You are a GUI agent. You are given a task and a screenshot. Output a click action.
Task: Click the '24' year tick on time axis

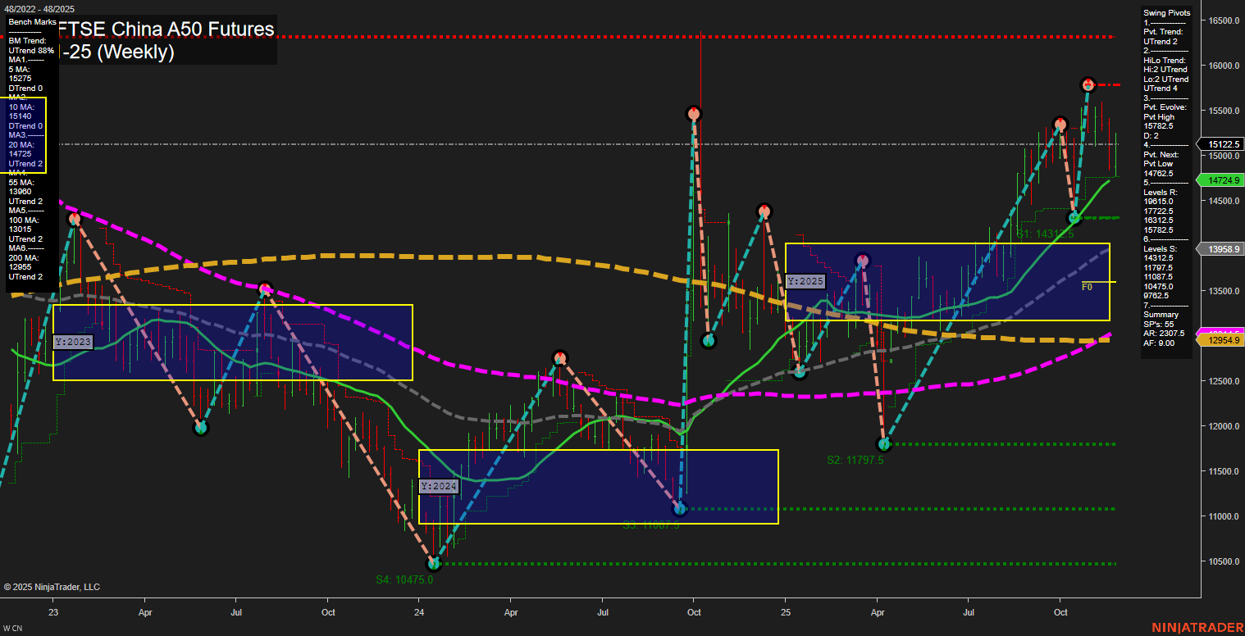[x=419, y=611]
